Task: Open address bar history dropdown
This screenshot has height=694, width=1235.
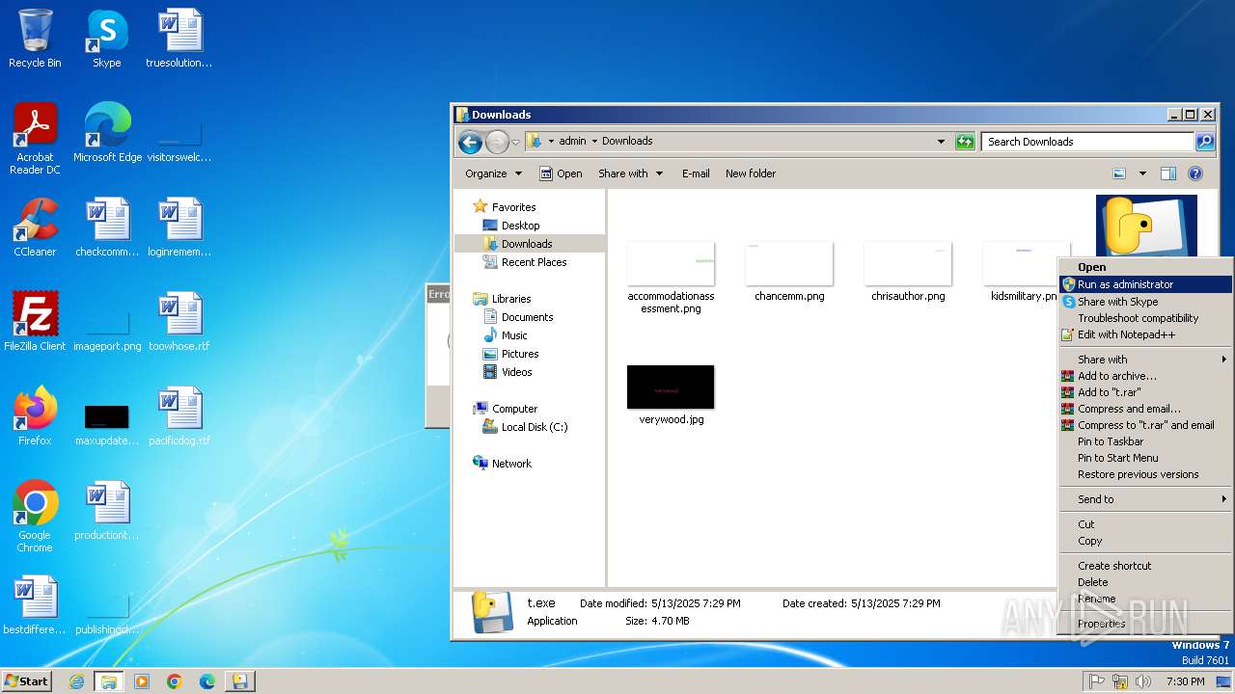Action: (x=941, y=142)
